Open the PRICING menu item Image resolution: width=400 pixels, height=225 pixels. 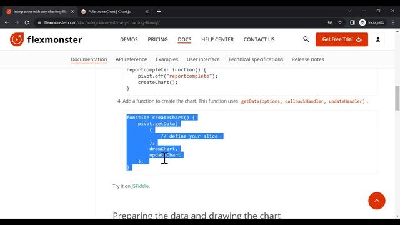(157, 39)
